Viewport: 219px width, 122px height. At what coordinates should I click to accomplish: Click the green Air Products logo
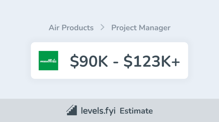click(48, 60)
